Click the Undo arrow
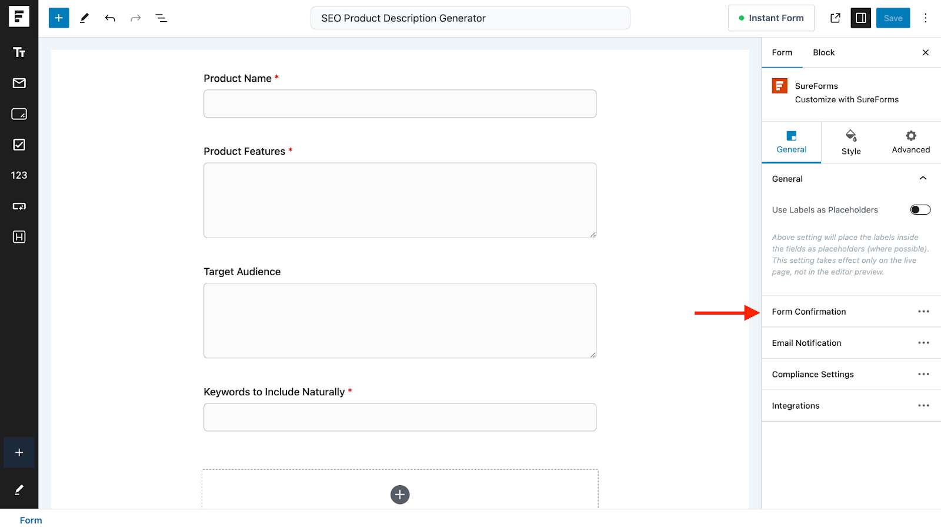 (110, 18)
